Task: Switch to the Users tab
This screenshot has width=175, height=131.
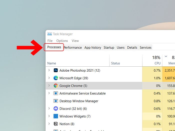Action: pyautogui.click(x=120, y=48)
